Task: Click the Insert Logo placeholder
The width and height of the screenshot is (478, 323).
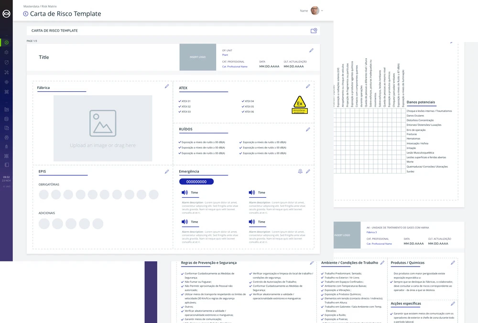Action: click(197, 57)
